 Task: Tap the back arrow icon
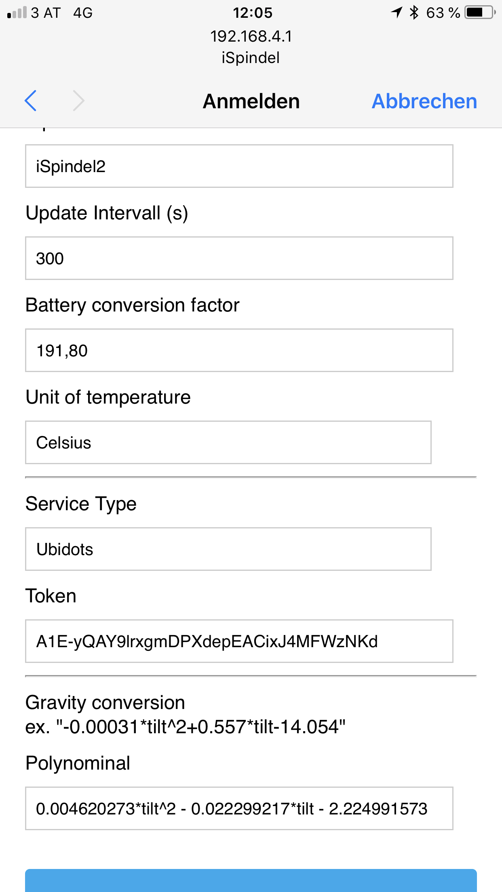[31, 101]
